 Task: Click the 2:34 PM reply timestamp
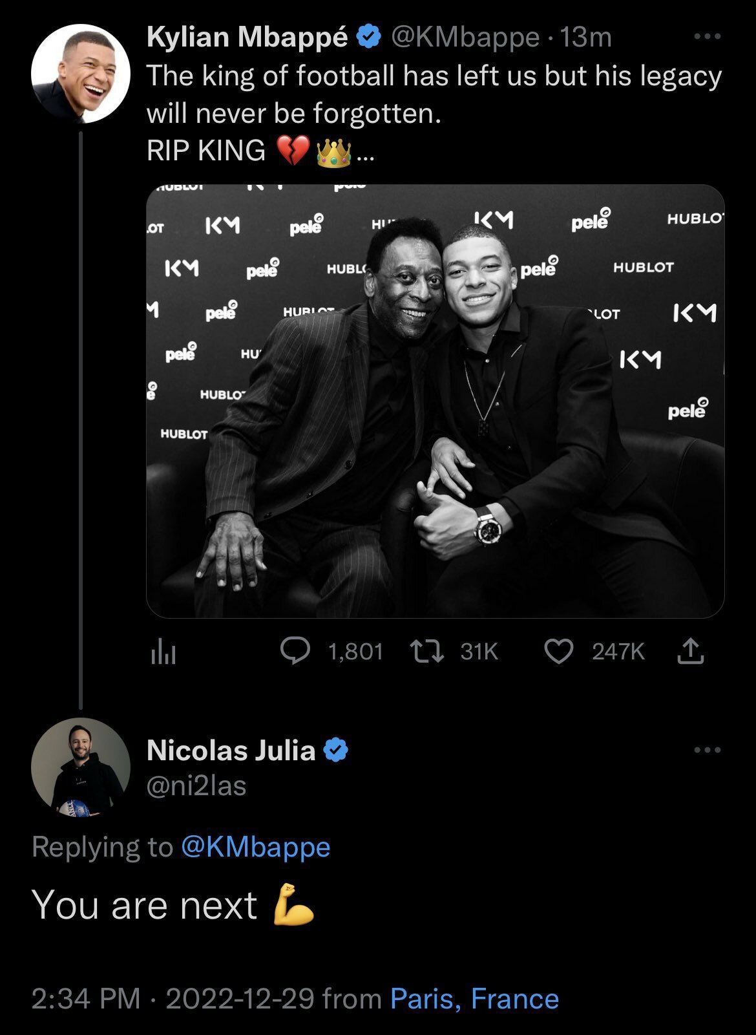pos(85,999)
